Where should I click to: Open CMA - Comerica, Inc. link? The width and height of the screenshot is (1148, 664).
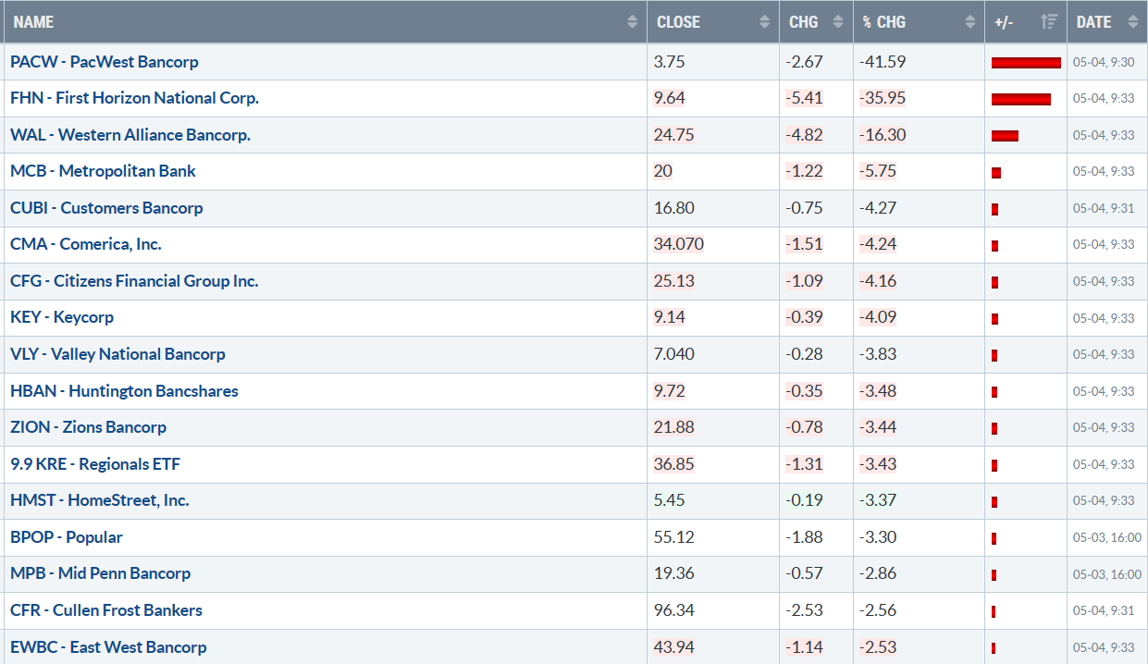[x=86, y=244]
